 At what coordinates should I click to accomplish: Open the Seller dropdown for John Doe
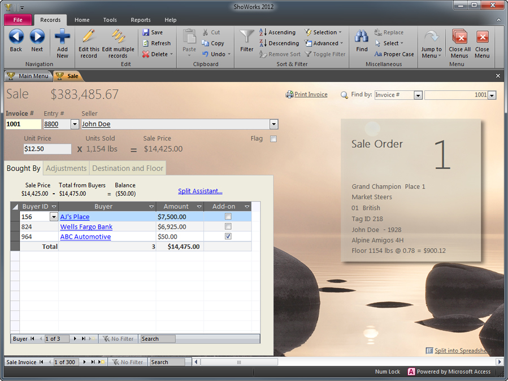pyautogui.click(x=273, y=124)
